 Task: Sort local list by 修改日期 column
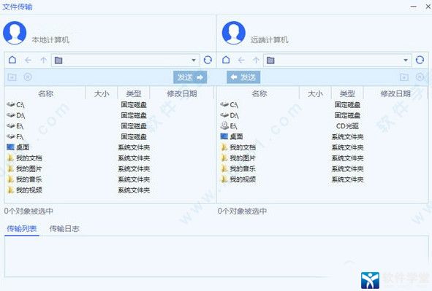(x=182, y=93)
